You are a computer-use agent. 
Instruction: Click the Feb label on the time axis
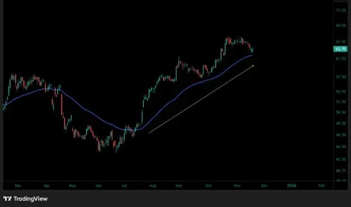321,186
